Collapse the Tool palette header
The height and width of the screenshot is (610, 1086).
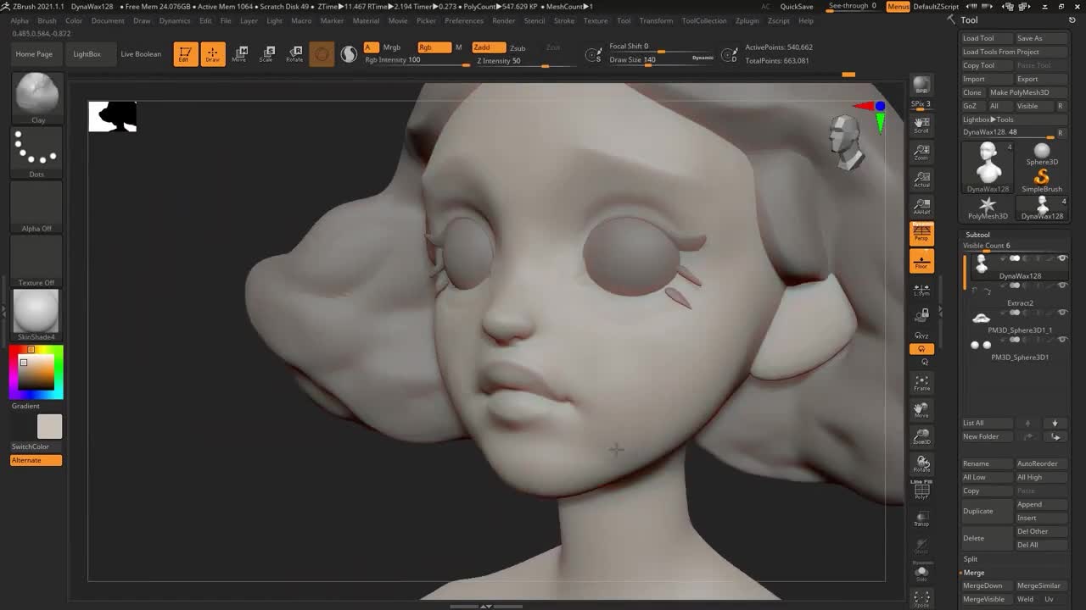click(x=969, y=20)
